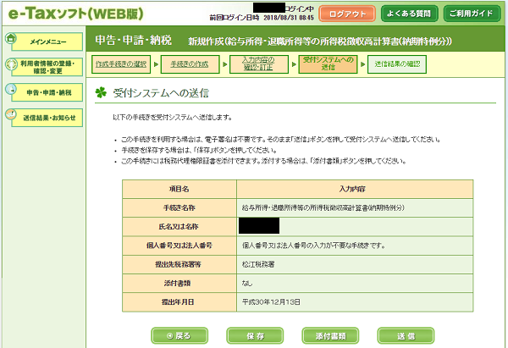Click the 添付書類 button

[330, 335]
